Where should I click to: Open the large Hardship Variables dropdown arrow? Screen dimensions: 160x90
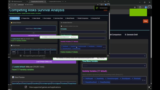coord(145,80)
